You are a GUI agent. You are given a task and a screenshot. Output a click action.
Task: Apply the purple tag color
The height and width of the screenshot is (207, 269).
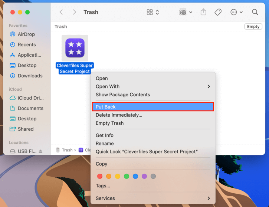(144, 176)
